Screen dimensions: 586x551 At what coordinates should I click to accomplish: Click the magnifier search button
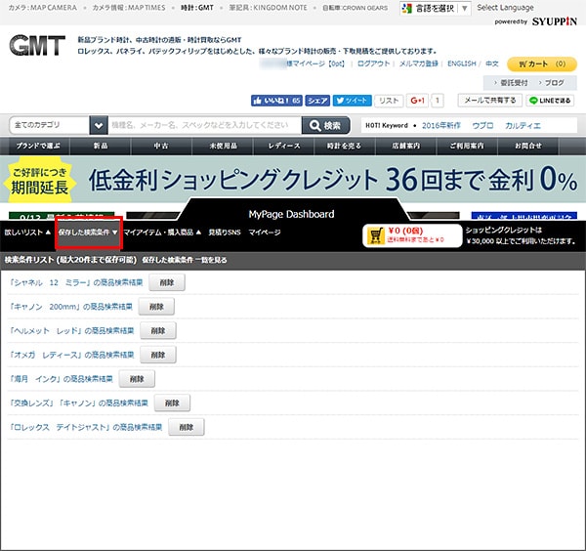[325, 126]
